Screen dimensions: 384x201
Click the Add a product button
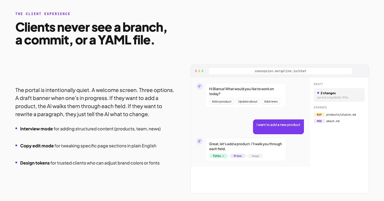click(221, 101)
